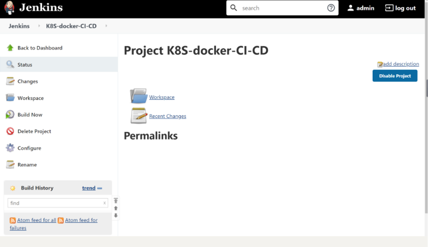
Task: Click the Disable Project button
Action: [395, 76]
